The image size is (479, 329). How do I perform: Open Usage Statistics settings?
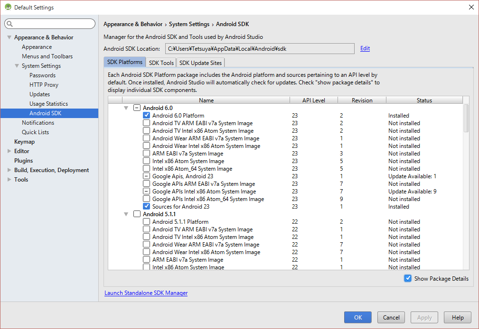click(x=48, y=103)
